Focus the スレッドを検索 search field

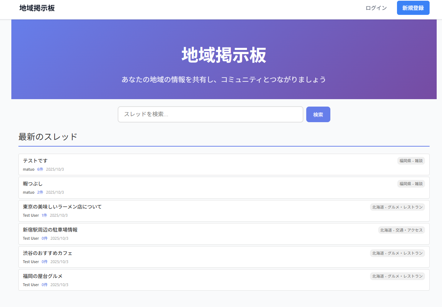[210, 114]
